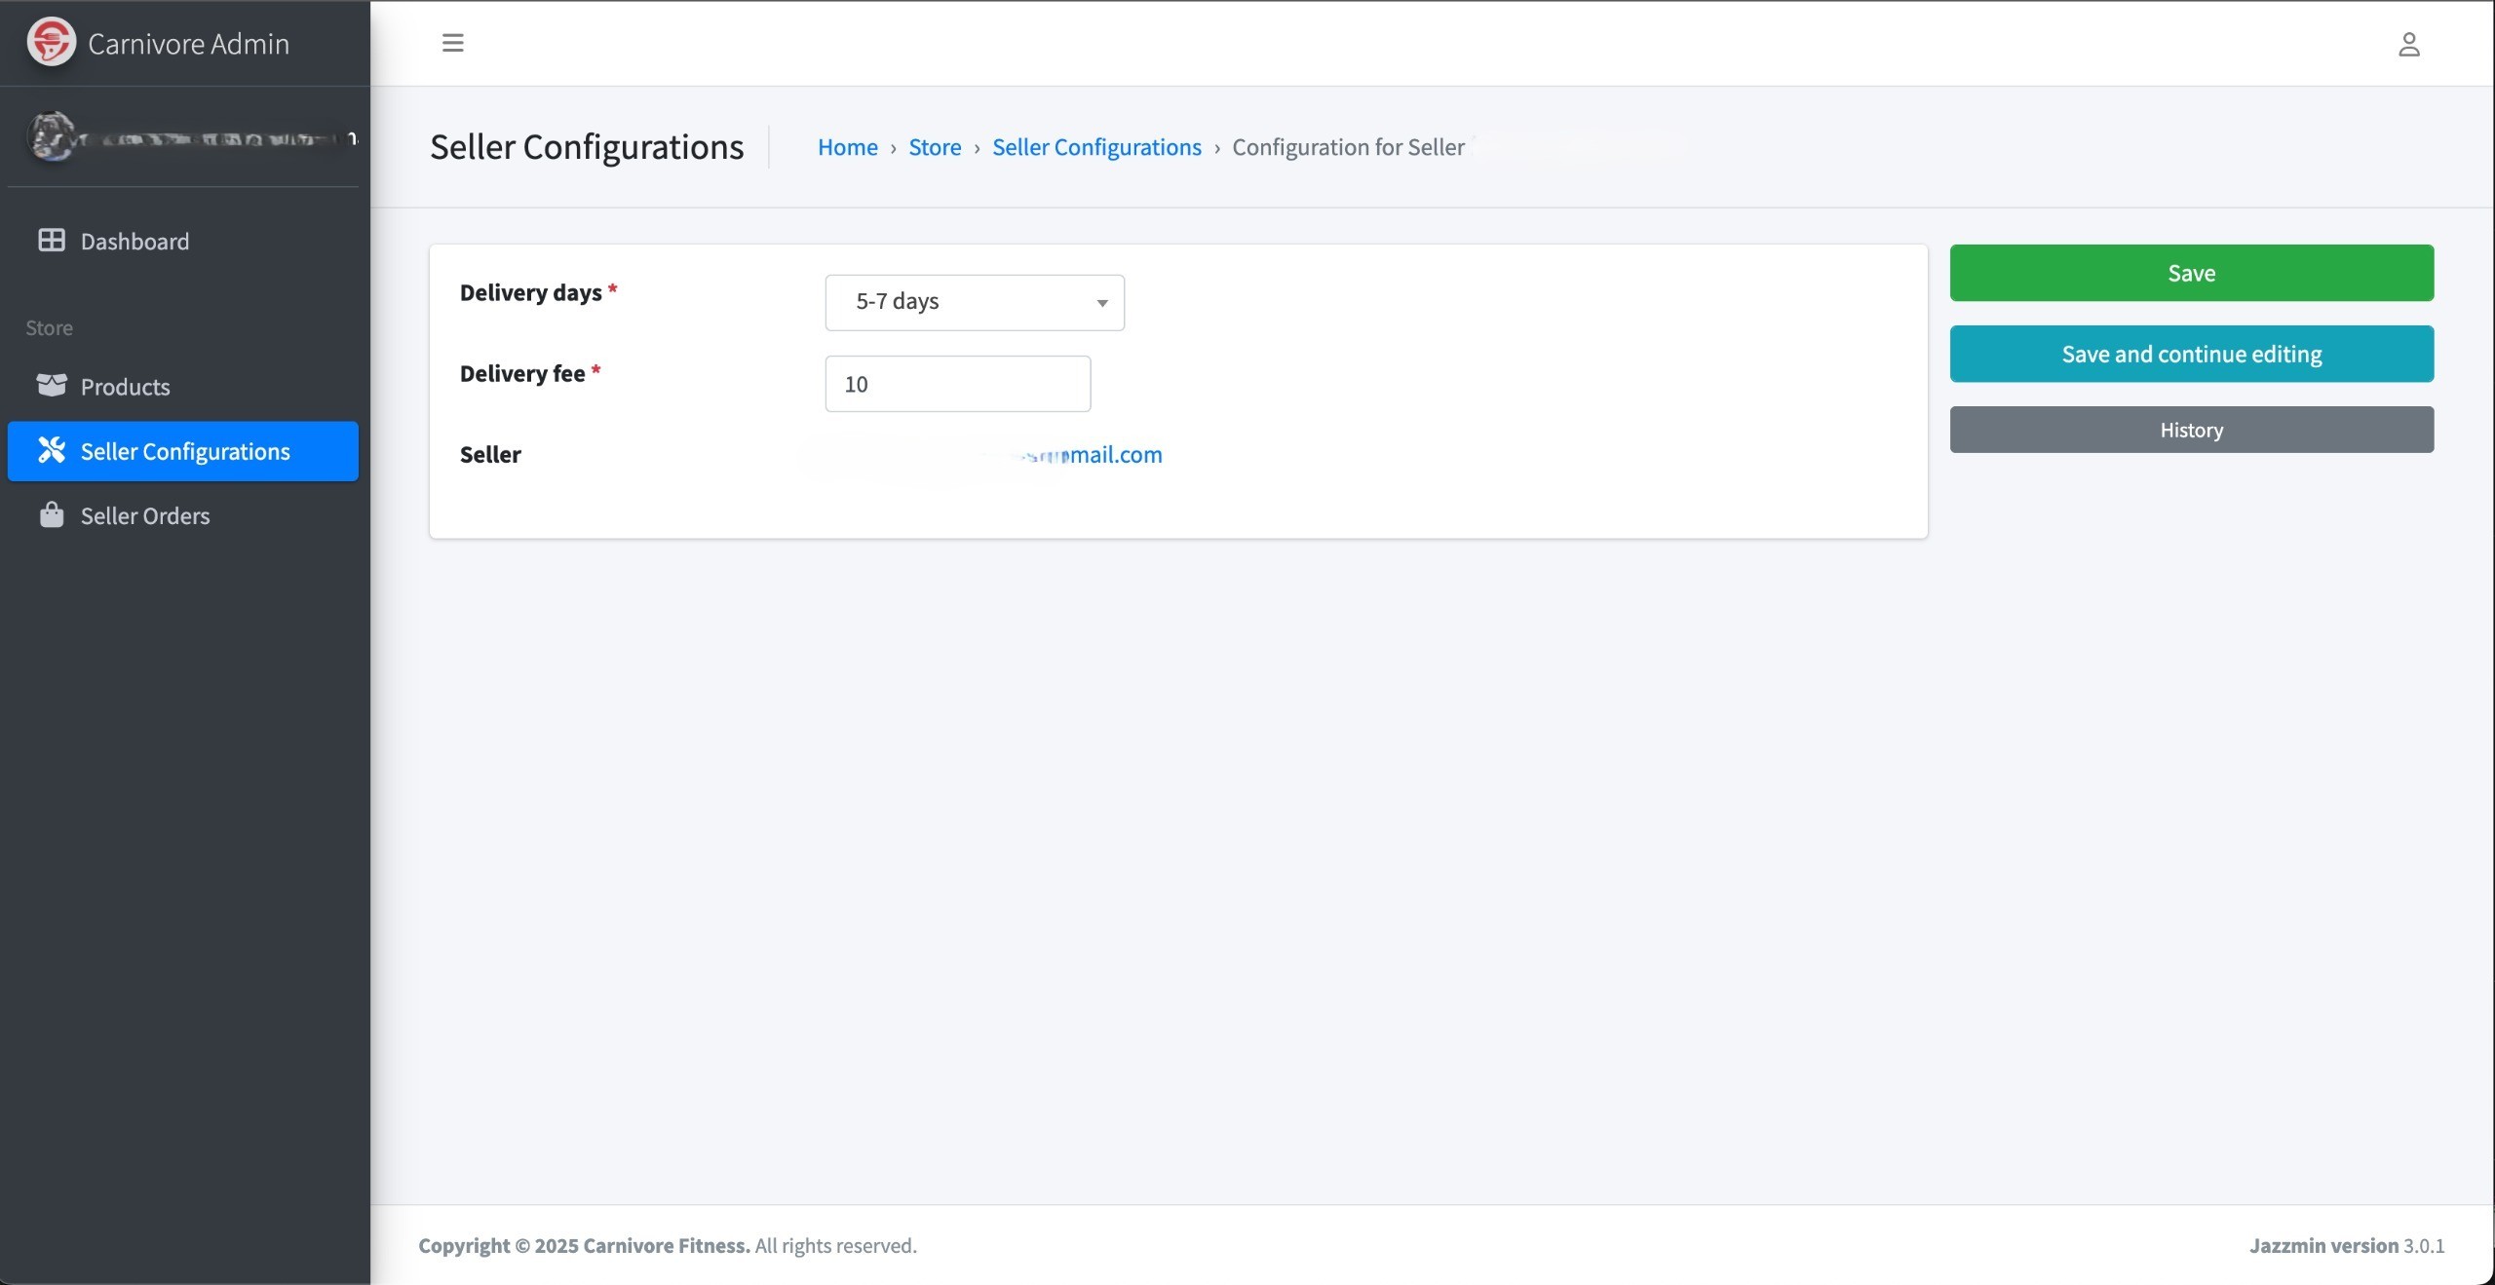Click the 'Delivery days' field label
This screenshot has width=2495, height=1285.
click(x=530, y=292)
